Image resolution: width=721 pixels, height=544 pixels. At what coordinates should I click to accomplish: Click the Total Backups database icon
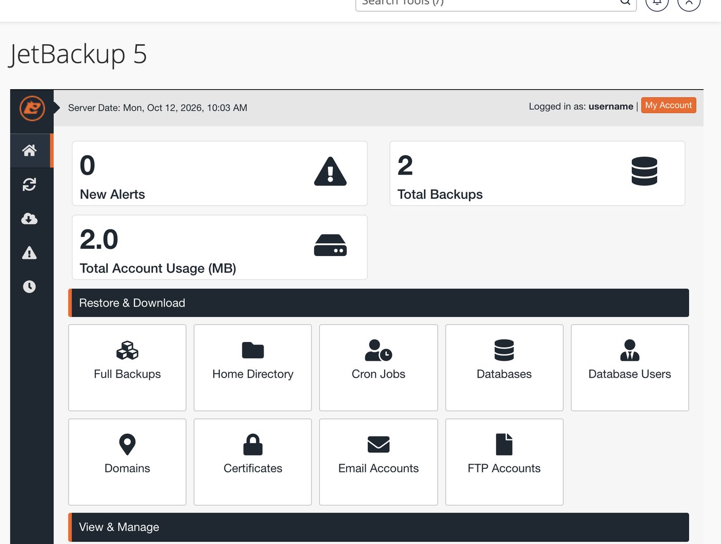644,171
